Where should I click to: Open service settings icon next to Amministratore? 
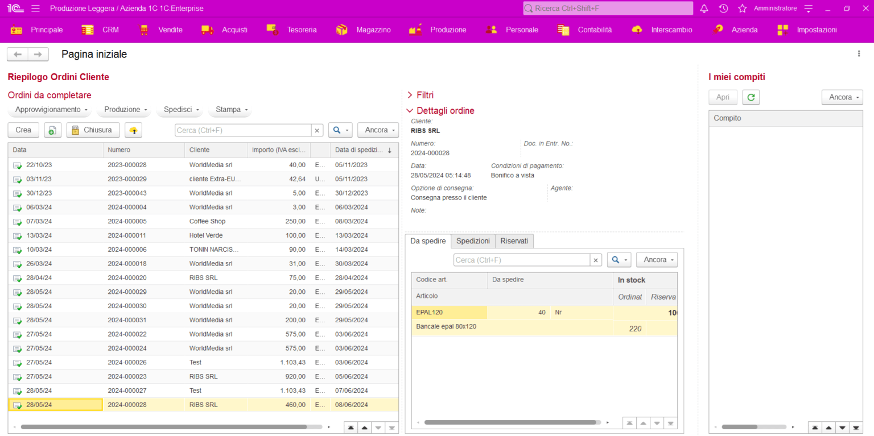click(809, 9)
